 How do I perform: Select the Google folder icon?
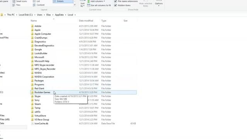click(x=32, y=49)
